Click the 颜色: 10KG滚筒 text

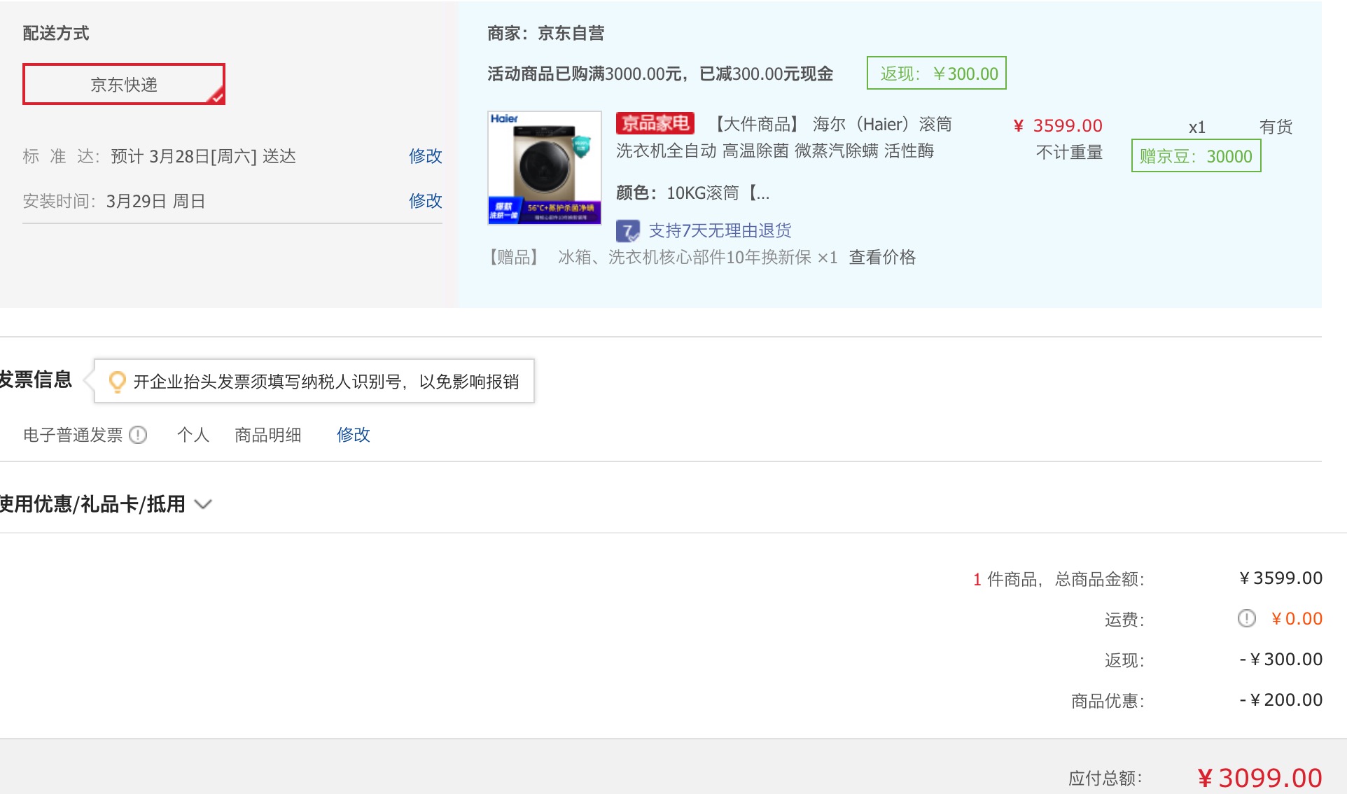(692, 193)
